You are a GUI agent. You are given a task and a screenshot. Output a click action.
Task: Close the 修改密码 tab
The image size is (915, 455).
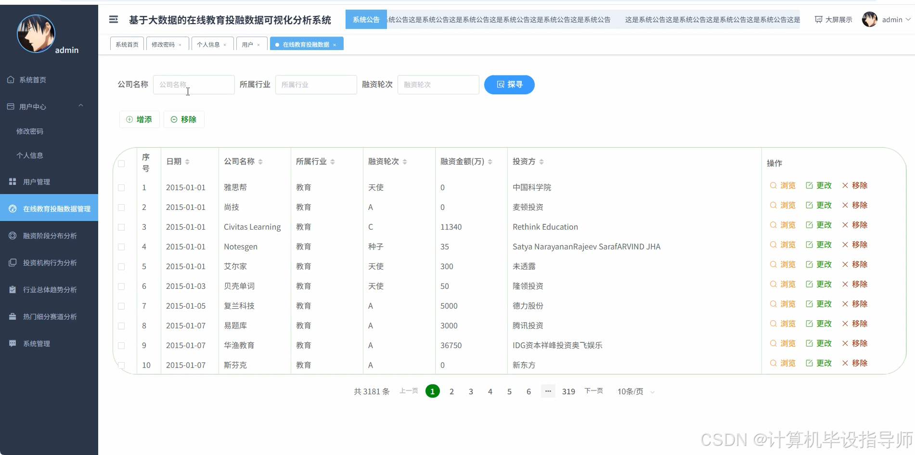pos(180,45)
